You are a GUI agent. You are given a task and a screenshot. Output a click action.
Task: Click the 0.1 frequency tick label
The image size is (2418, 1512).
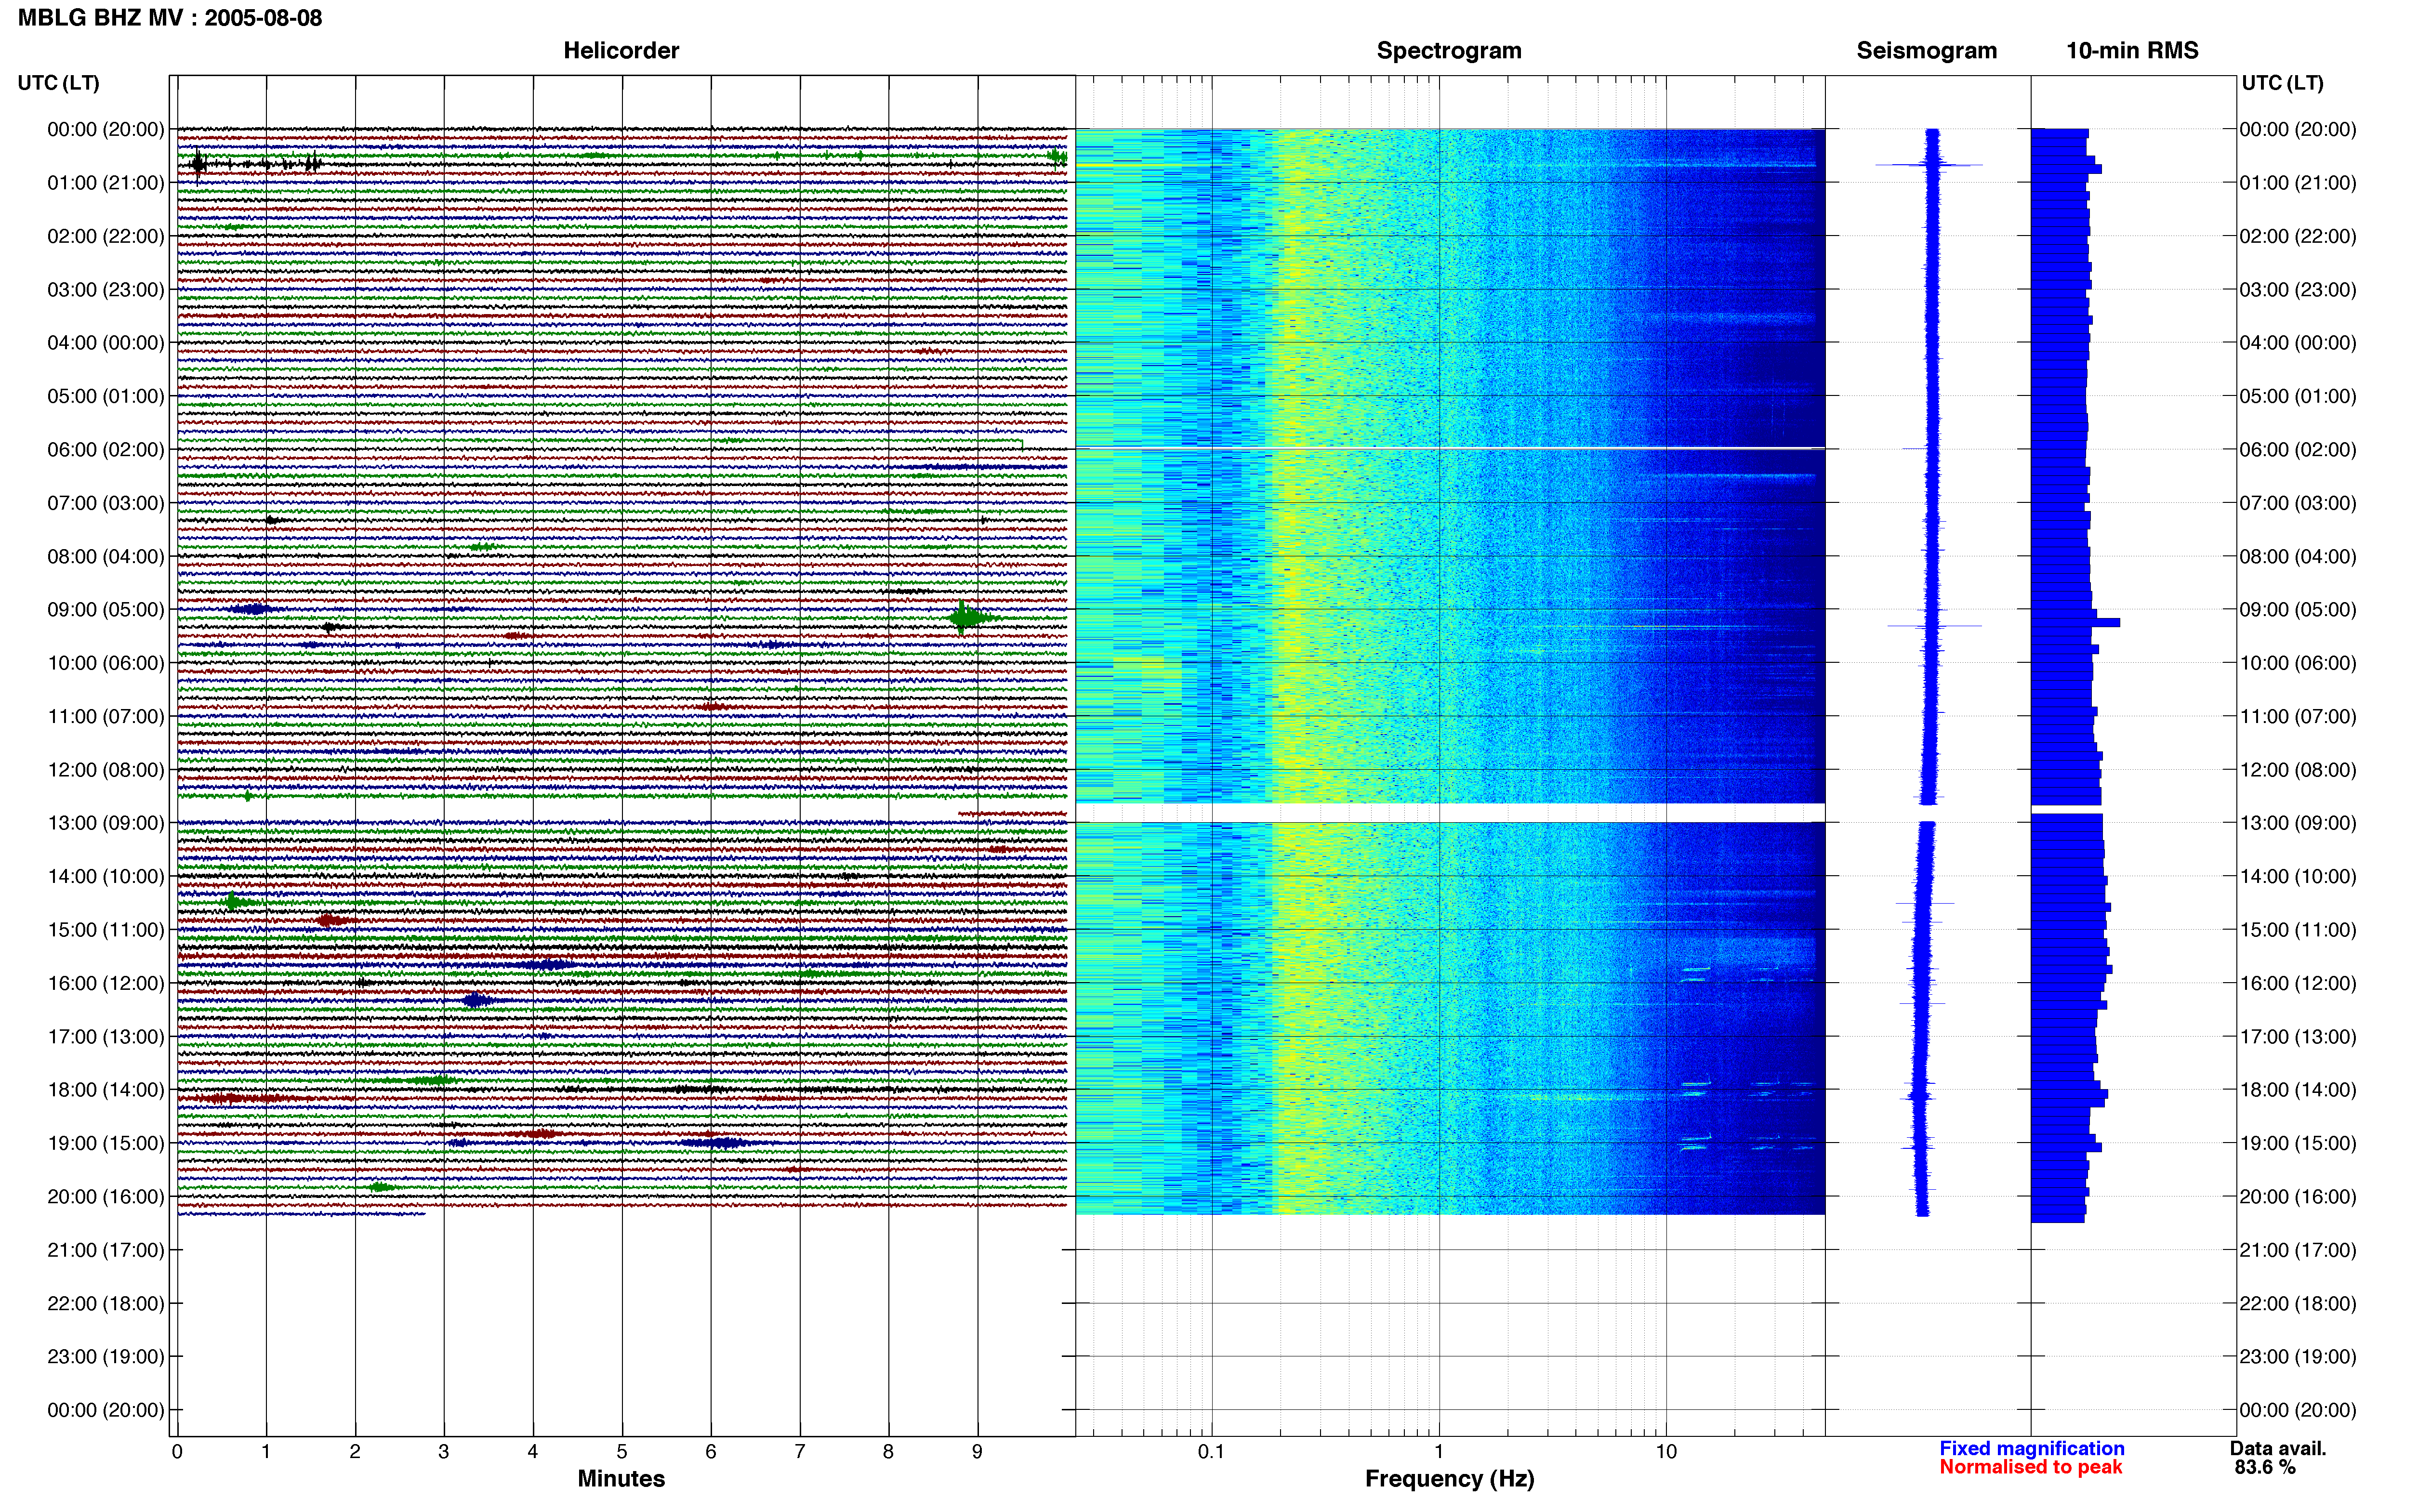click(1211, 1452)
